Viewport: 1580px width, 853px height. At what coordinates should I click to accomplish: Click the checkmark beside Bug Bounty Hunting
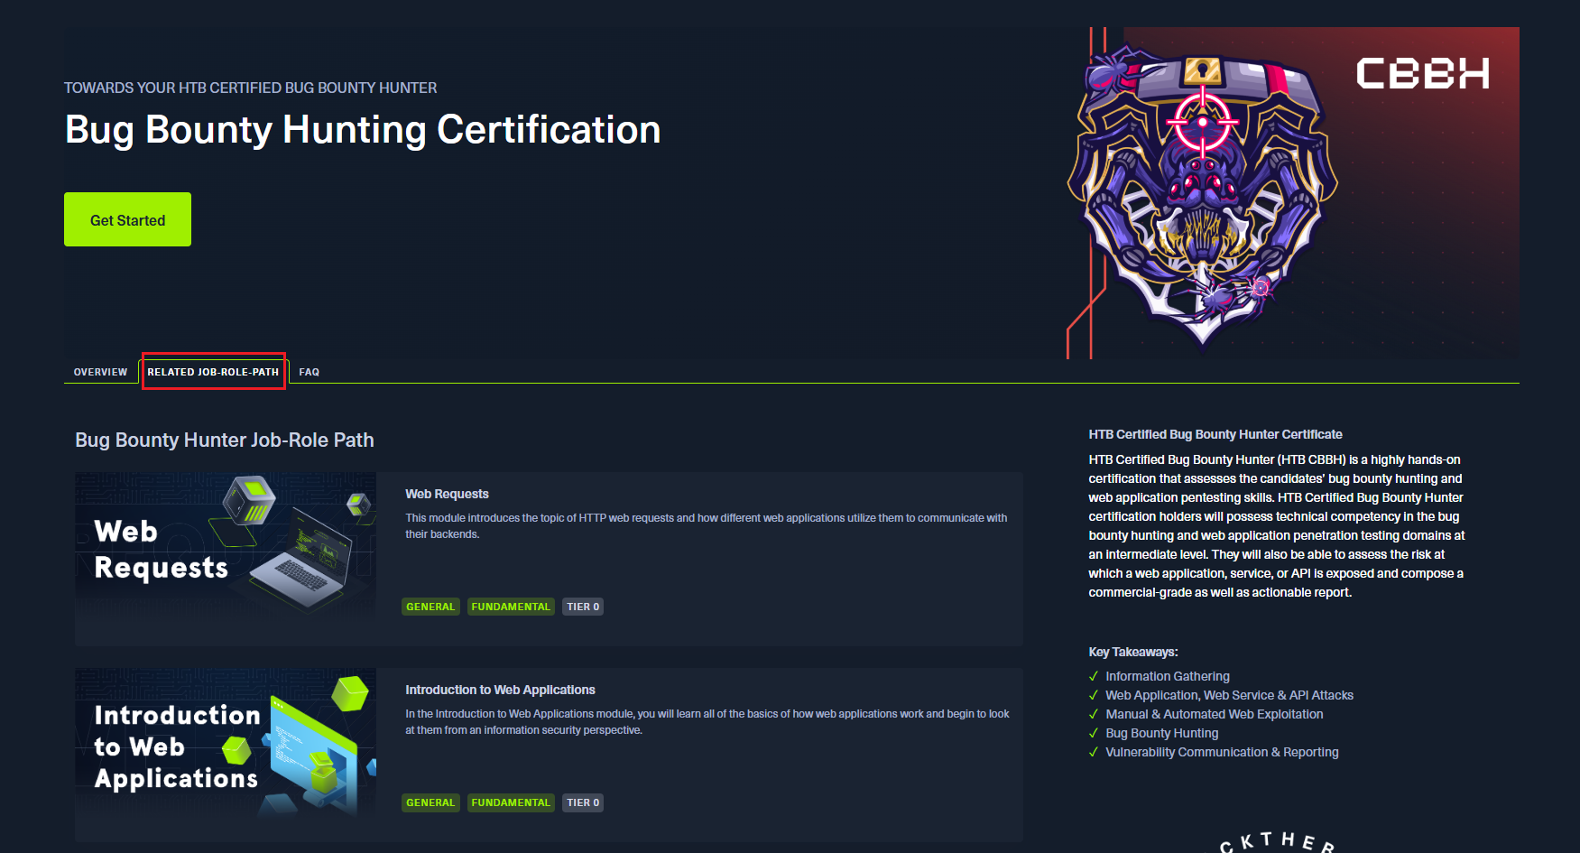(1094, 733)
